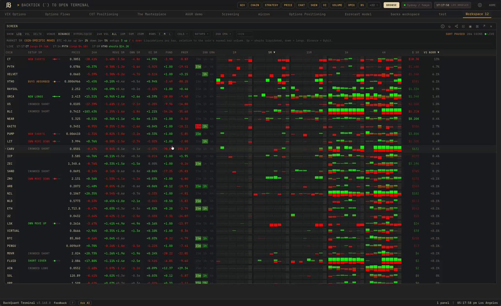The height and width of the screenshot is (306, 501).
Task: Close the Screen panel with X icon
Action: tap(491, 26)
